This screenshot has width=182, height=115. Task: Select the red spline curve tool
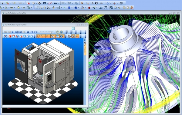click(50, 3)
